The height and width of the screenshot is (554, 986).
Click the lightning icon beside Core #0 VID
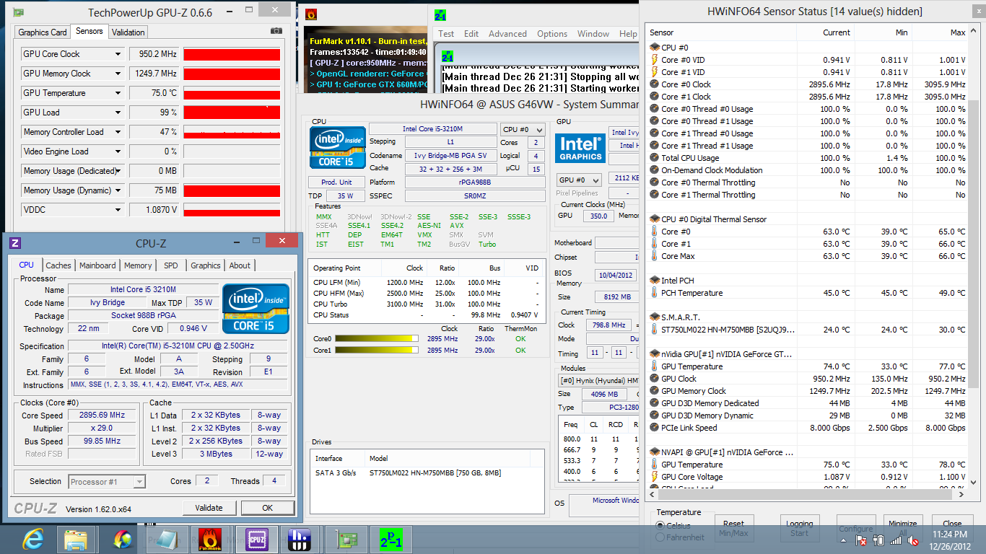(655, 60)
